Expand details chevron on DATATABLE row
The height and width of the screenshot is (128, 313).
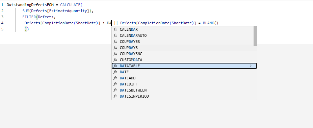click(251, 66)
